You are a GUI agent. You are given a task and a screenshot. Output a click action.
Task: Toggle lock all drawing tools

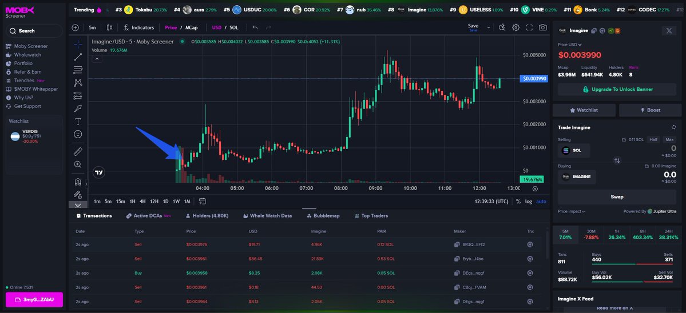tap(78, 194)
